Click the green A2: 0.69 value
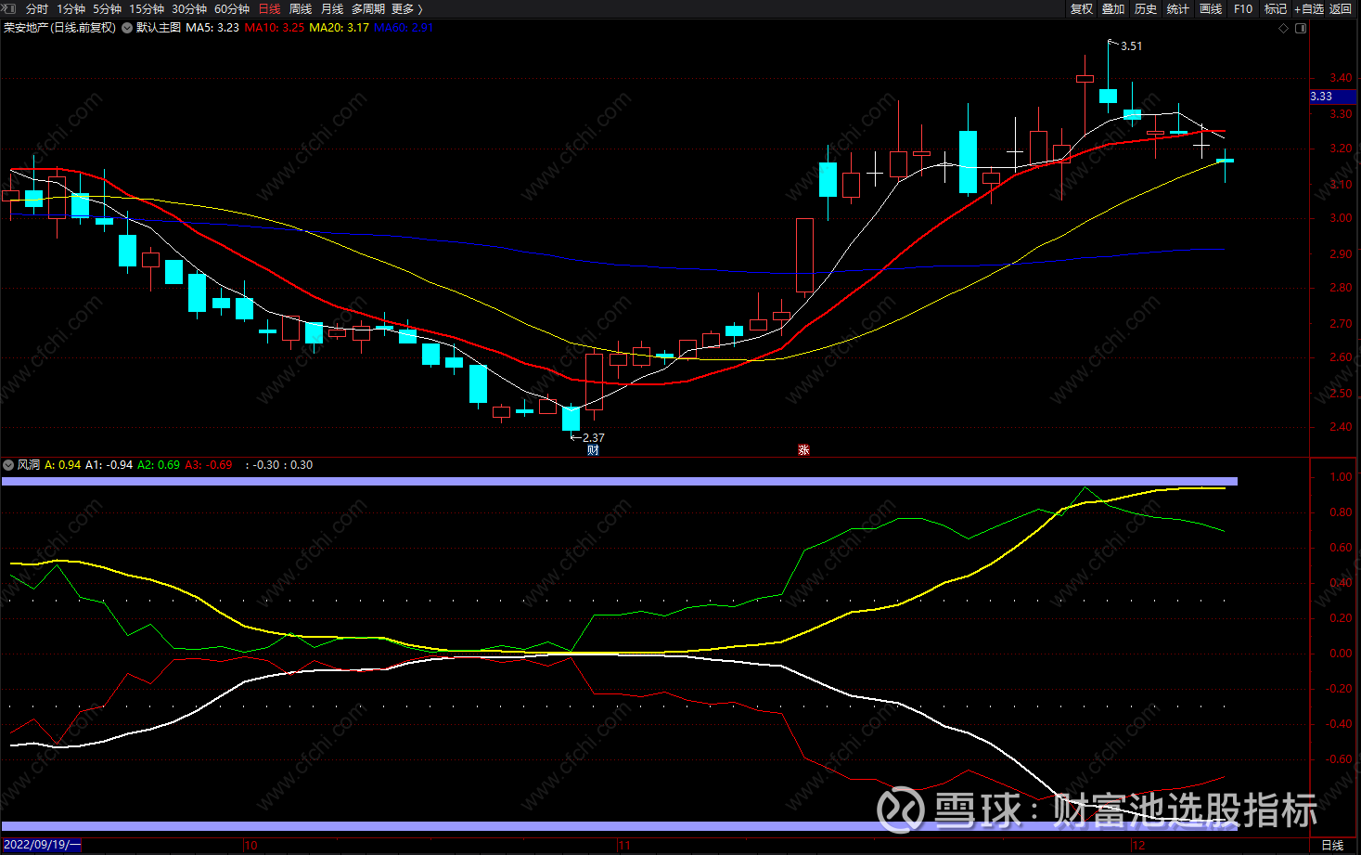The width and height of the screenshot is (1361, 855). pyautogui.click(x=159, y=465)
